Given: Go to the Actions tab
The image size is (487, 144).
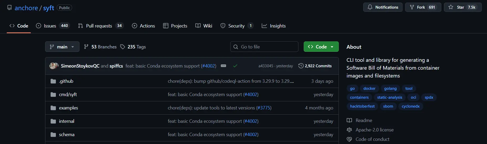Looking at the screenshot, I should [x=143, y=26].
